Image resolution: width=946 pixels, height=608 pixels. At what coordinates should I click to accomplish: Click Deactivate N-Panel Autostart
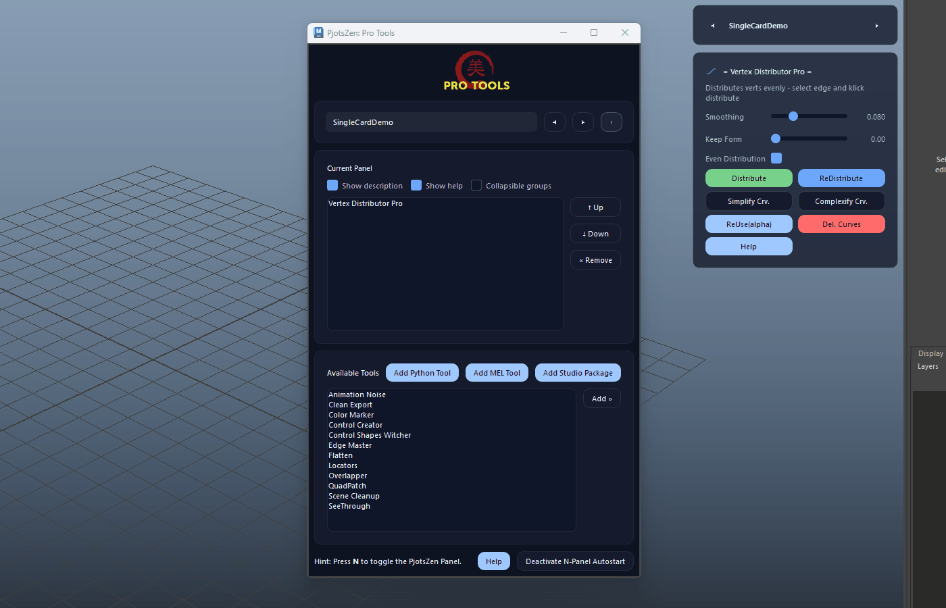575,561
